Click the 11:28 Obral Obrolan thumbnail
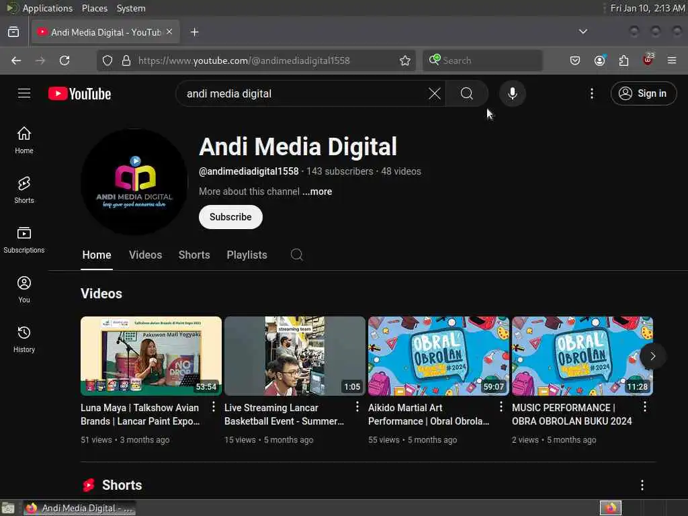This screenshot has width=688, height=516. [582, 356]
